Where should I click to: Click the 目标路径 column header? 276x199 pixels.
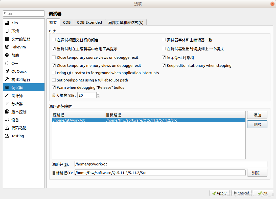[x=175, y=115]
